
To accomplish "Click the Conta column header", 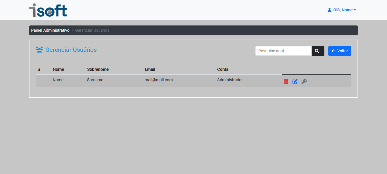I will point(223,69).
